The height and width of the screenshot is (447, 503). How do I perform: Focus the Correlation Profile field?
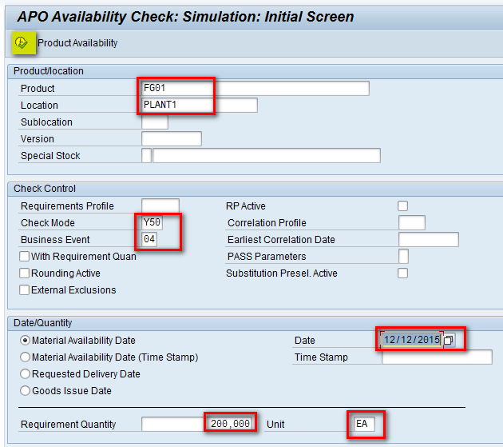point(411,222)
